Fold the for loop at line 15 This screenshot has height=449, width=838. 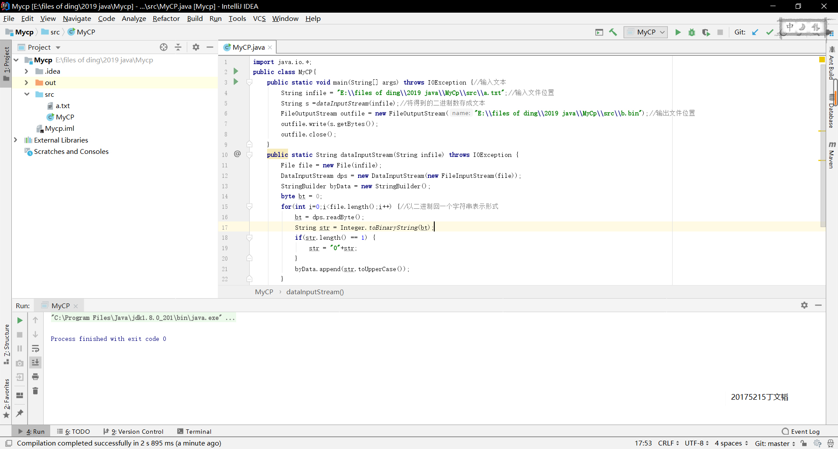(x=250, y=207)
